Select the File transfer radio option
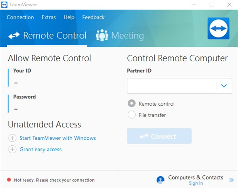238x189 pixels. [x=131, y=115]
